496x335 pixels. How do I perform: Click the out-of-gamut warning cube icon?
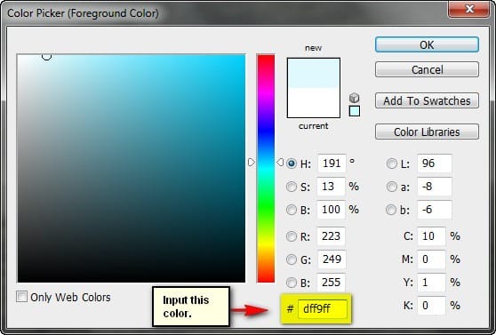[355, 98]
